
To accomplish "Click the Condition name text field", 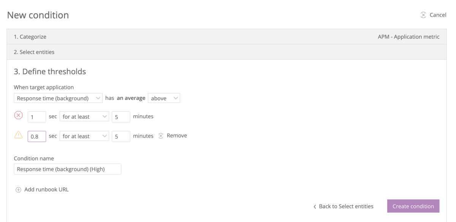I will pos(68,169).
